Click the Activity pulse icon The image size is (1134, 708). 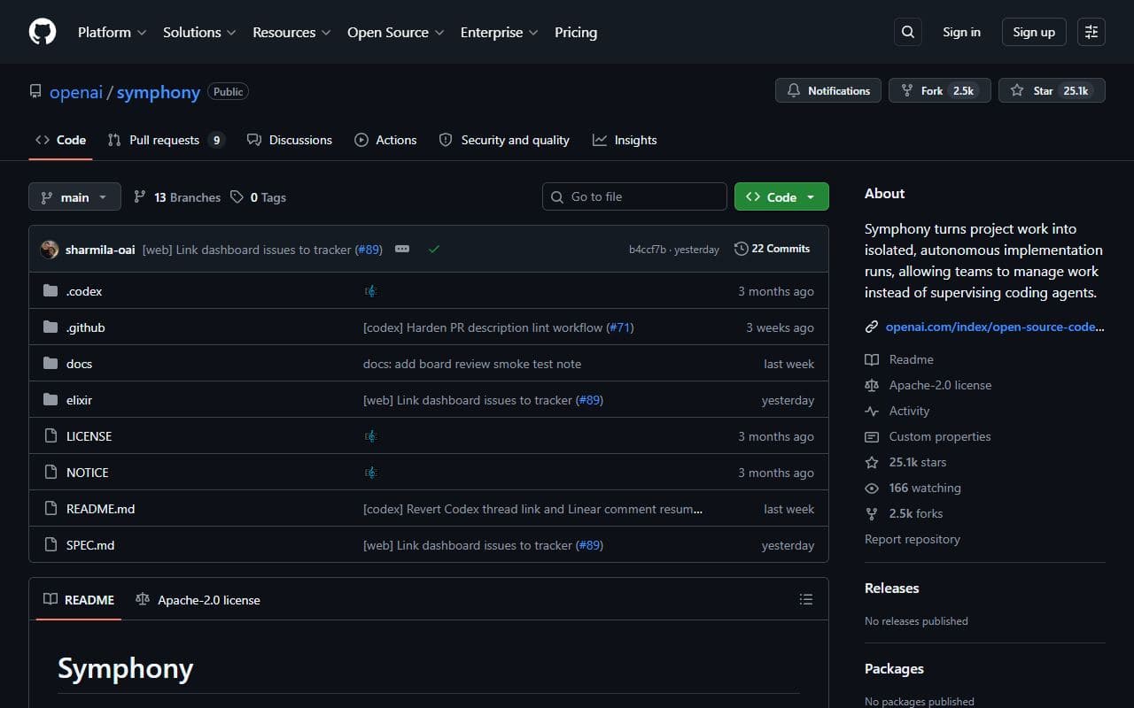tap(872, 411)
